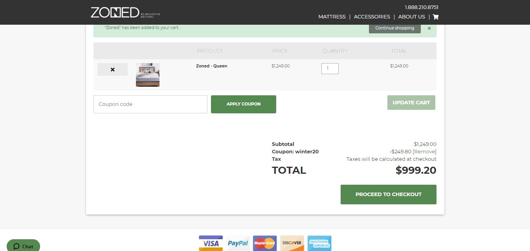This screenshot has height=251, width=530.
Task: Click the American Express payment icon
Action: 319,243
